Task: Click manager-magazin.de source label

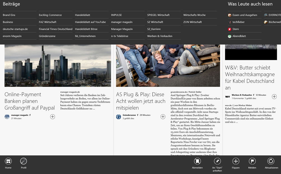Action: [70, 92]
